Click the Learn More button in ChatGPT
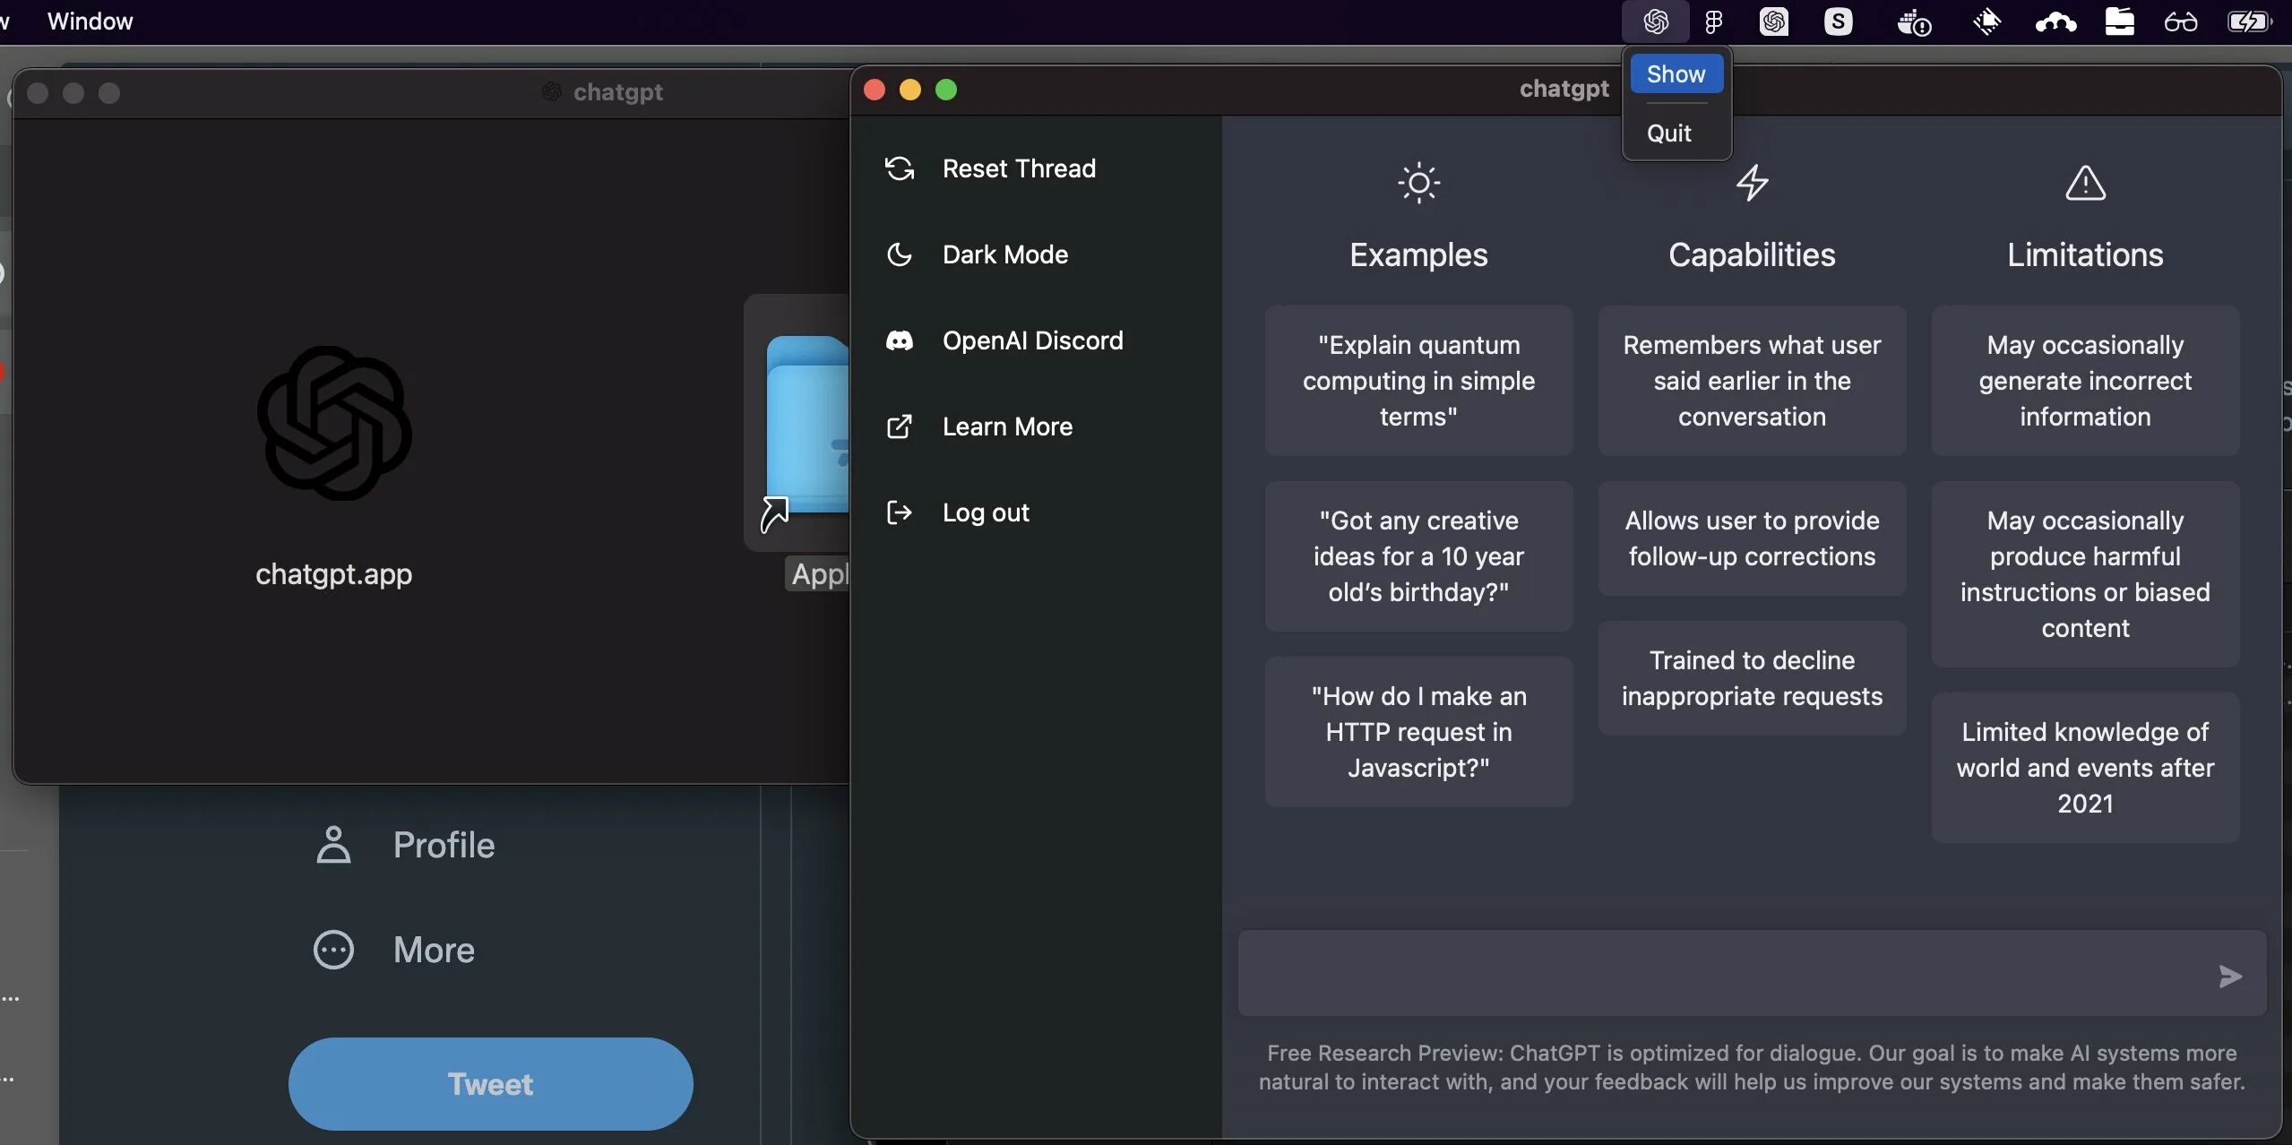 click(1007, 427)
